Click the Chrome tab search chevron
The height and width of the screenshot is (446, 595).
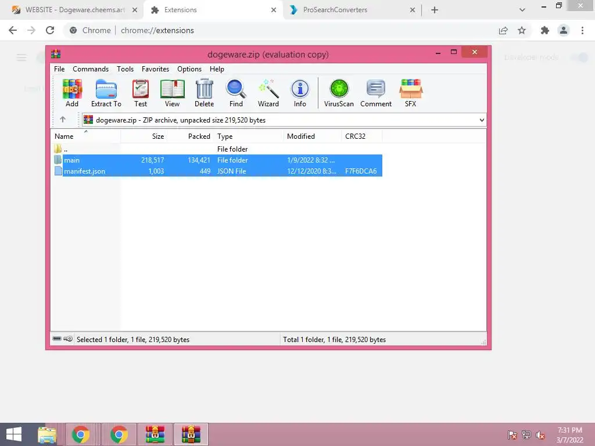[522, 10]
